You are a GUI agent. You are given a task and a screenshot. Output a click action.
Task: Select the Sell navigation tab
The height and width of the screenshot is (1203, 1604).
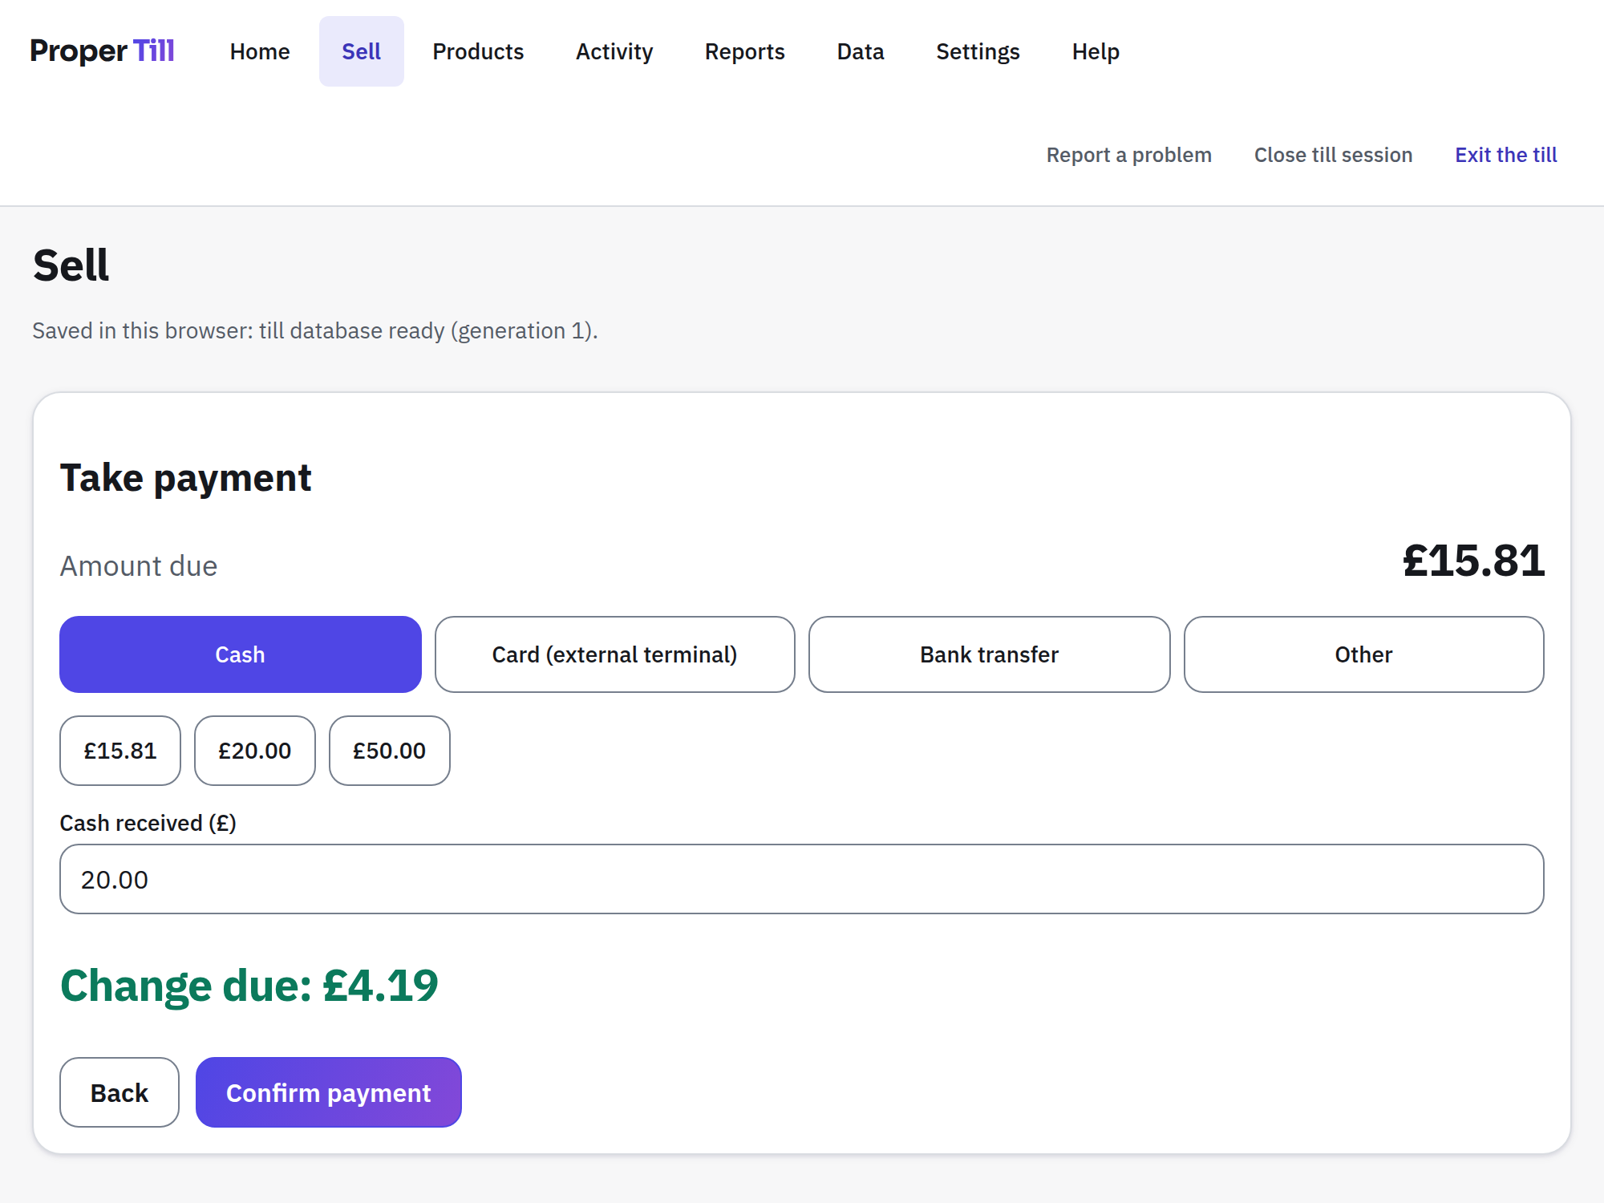(361, 51)
